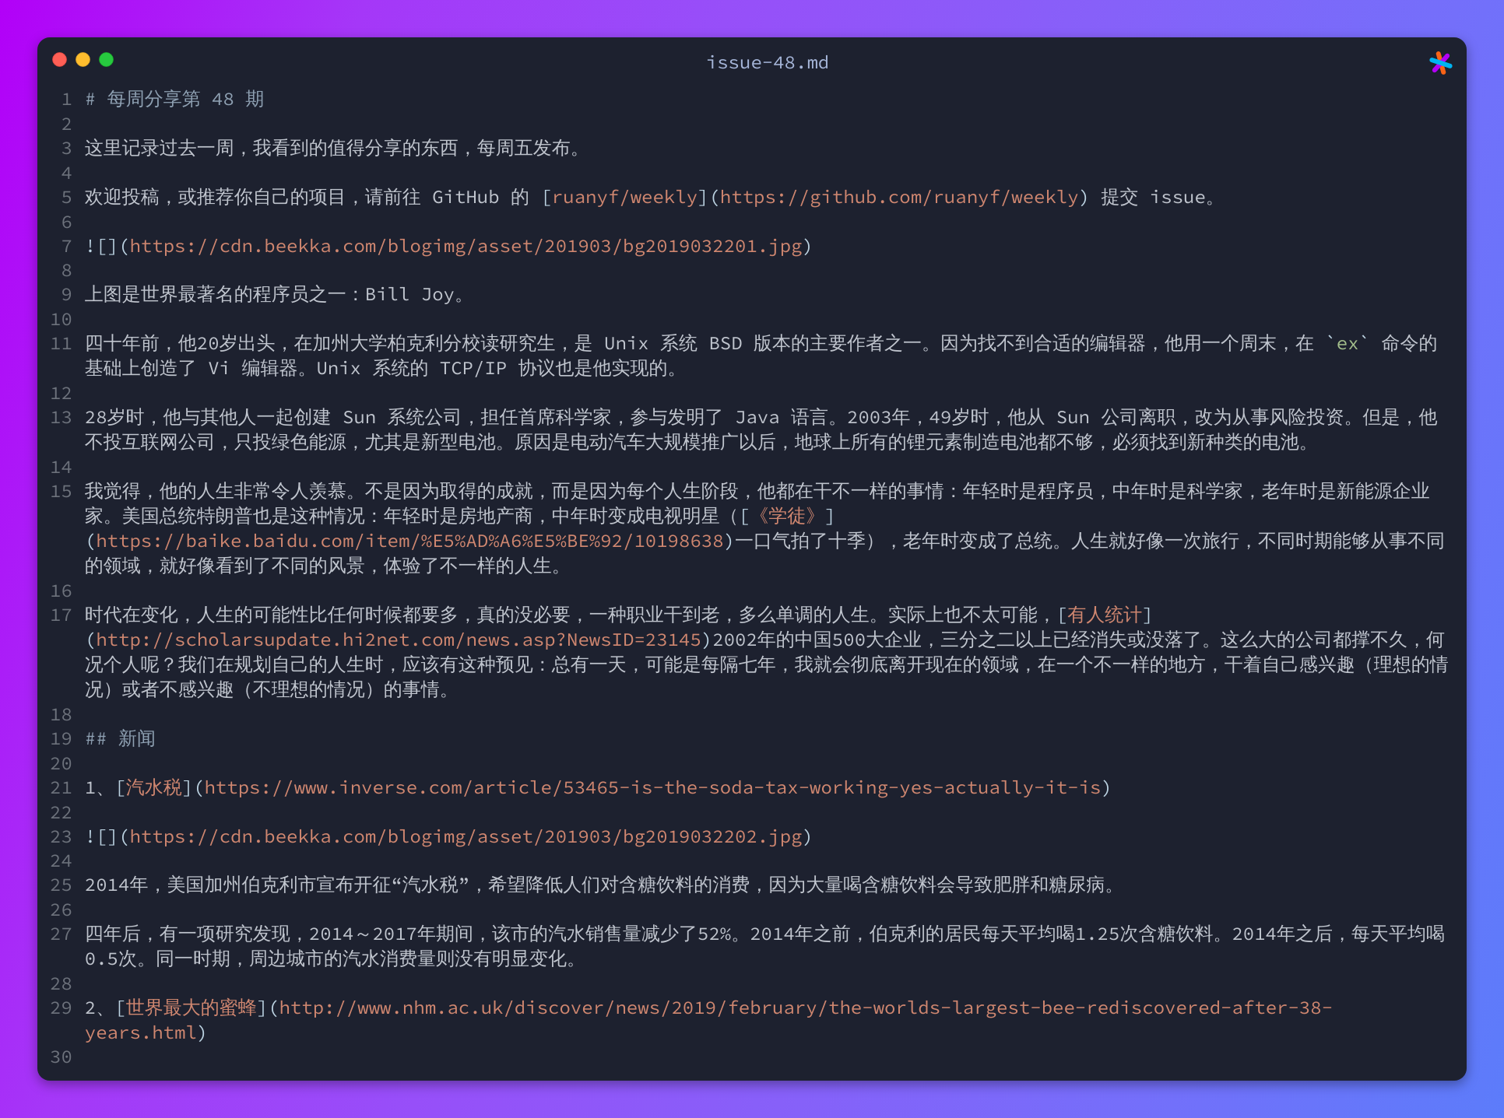
Task: Click the 汽水税 article link
Action: [x=153, y=787]
